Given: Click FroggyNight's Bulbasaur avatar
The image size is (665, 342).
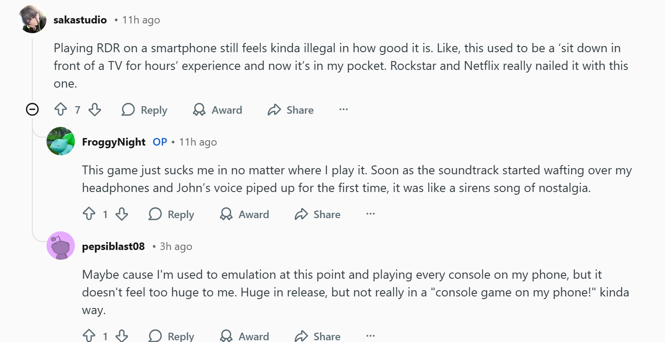Looking at the screenshot, I should click(61, 142).
